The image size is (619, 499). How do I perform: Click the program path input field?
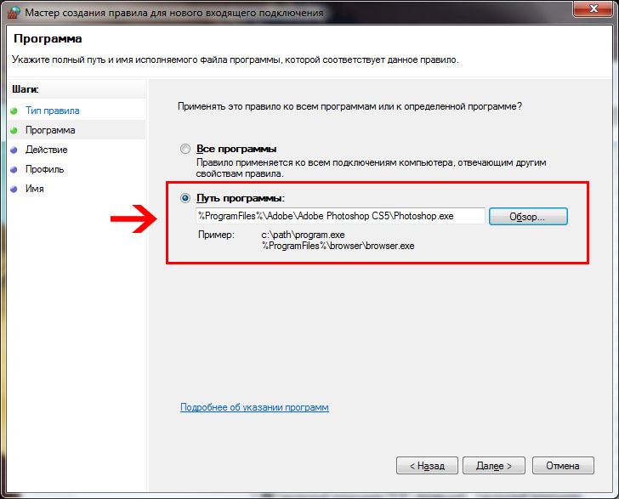(x=340, y=216)
